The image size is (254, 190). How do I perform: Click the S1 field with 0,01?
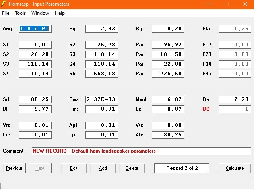coord(35,45)
